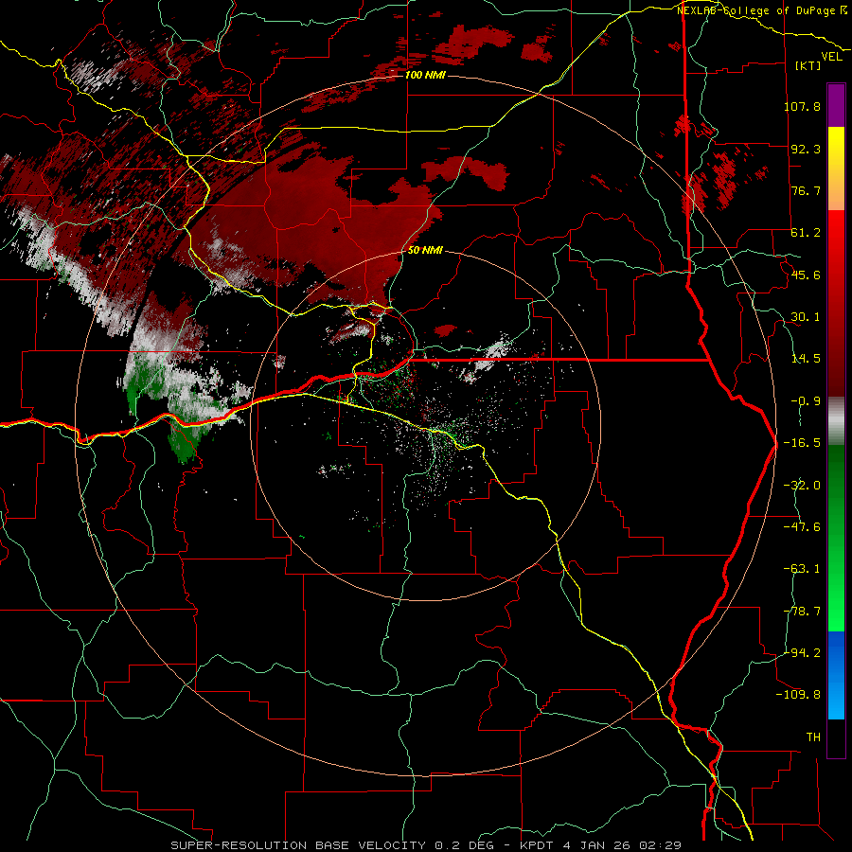The height and width of the screenshot is (852, 852).
Task: Click the 61.2 value on the velocity scale
Action: [806, 233]
